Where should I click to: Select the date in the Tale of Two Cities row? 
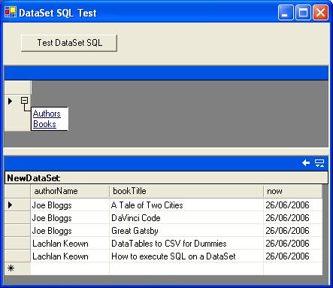(292, 205)
